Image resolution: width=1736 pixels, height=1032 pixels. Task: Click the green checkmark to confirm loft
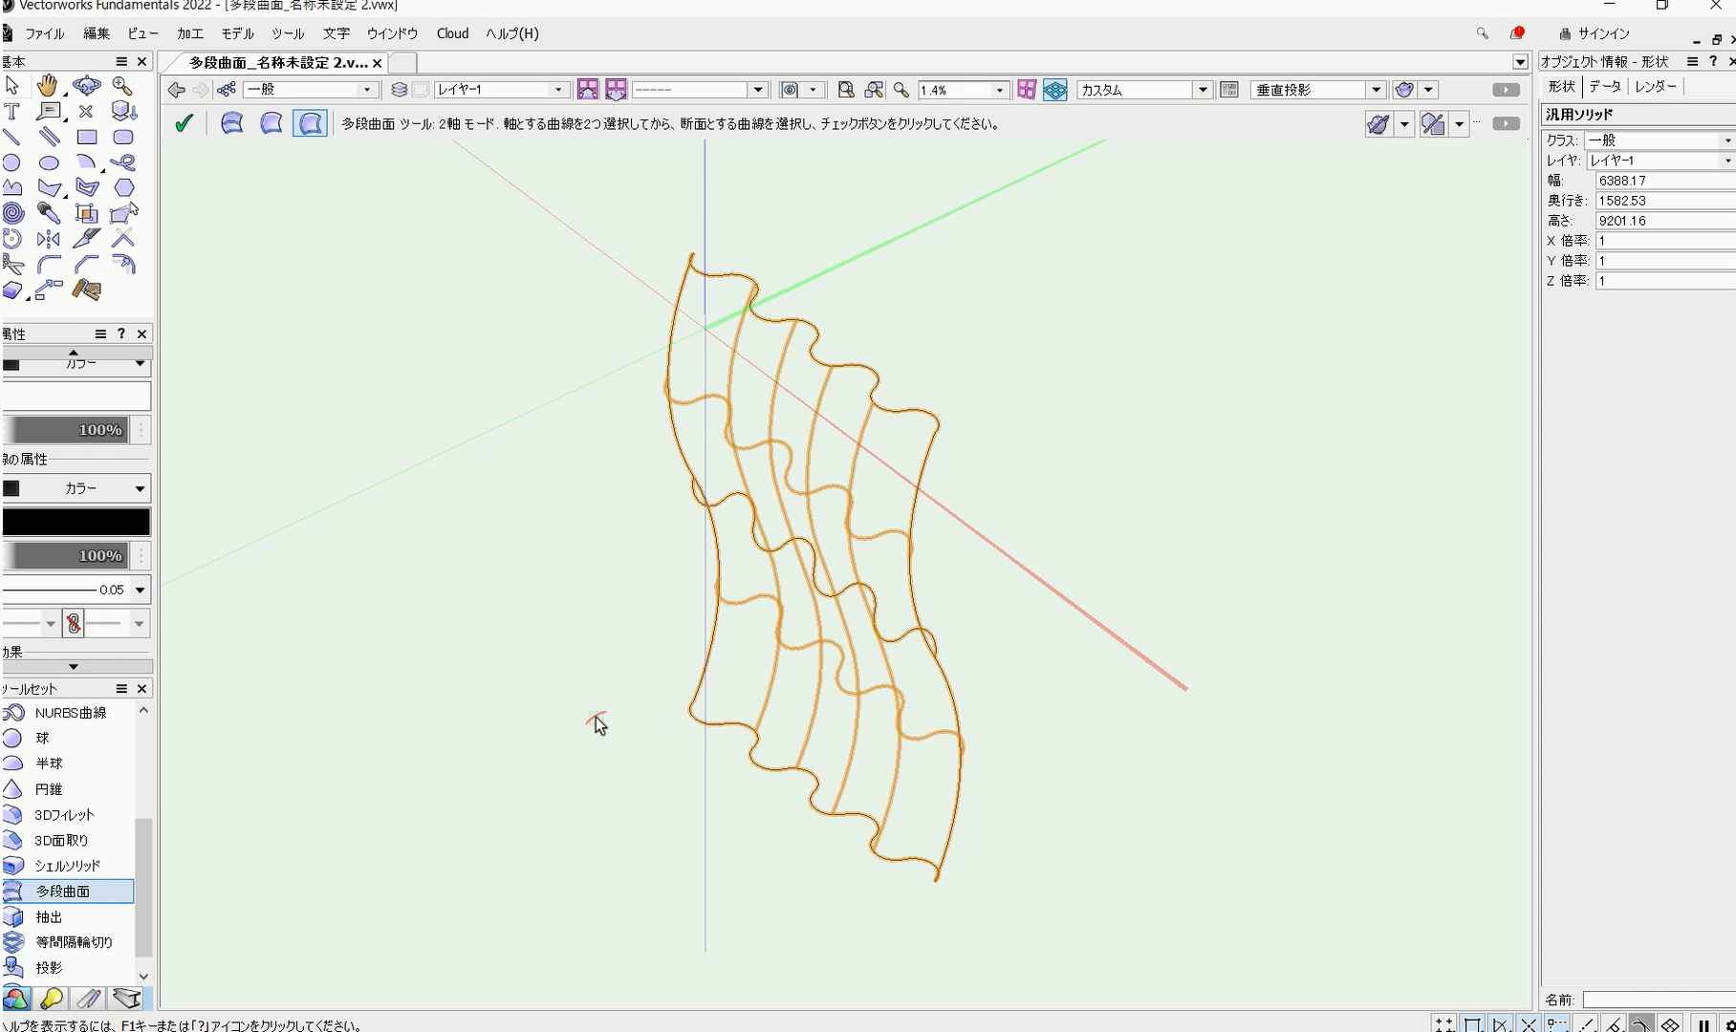184,123
